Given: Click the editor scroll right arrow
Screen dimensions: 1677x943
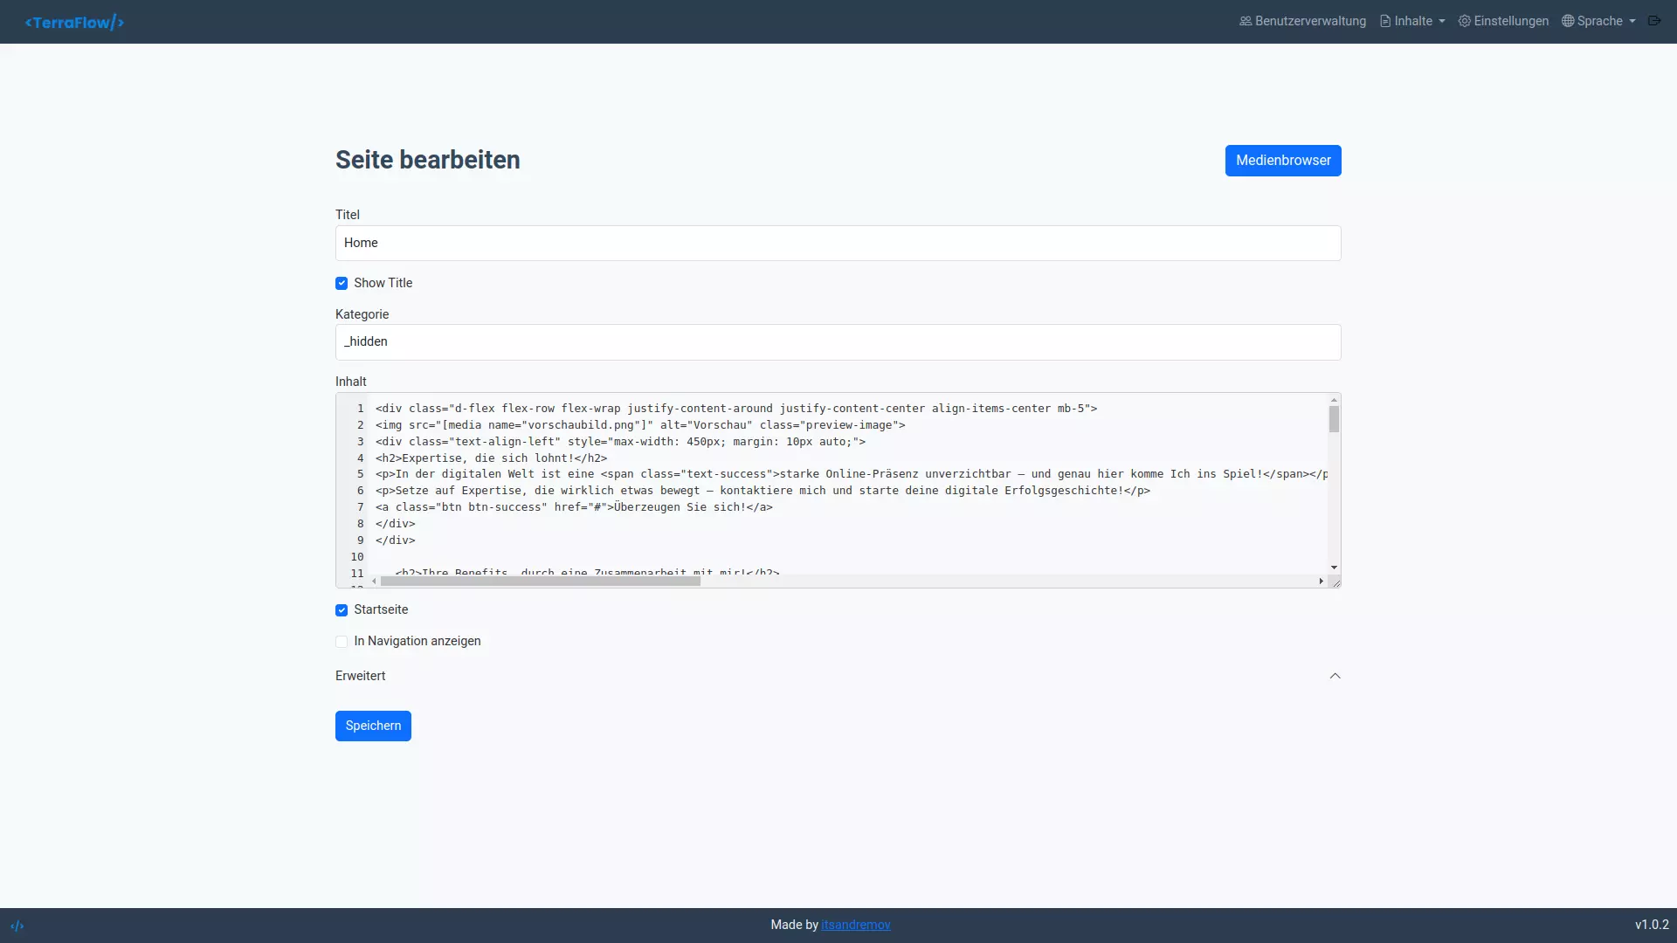Looking at the screenshot, I should pos(1321,581).
